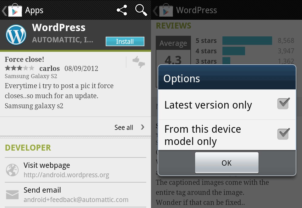Tap the share icon in top bar
Screen dimensions: 302x208
click(122, 10)
